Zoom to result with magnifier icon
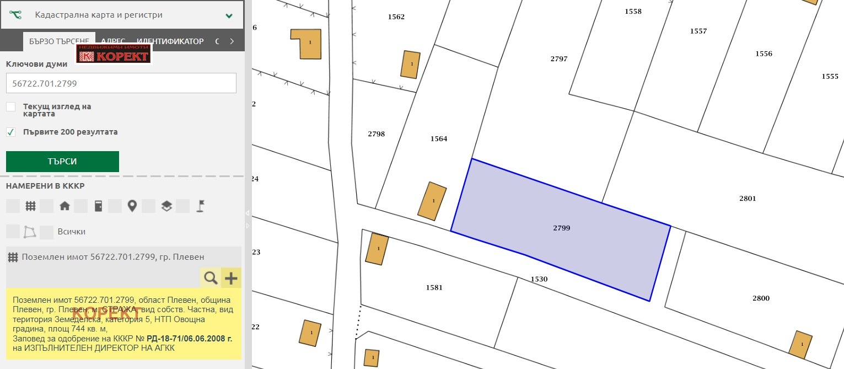The height and width of the screenshot is (369, 844). coord(211,278)
